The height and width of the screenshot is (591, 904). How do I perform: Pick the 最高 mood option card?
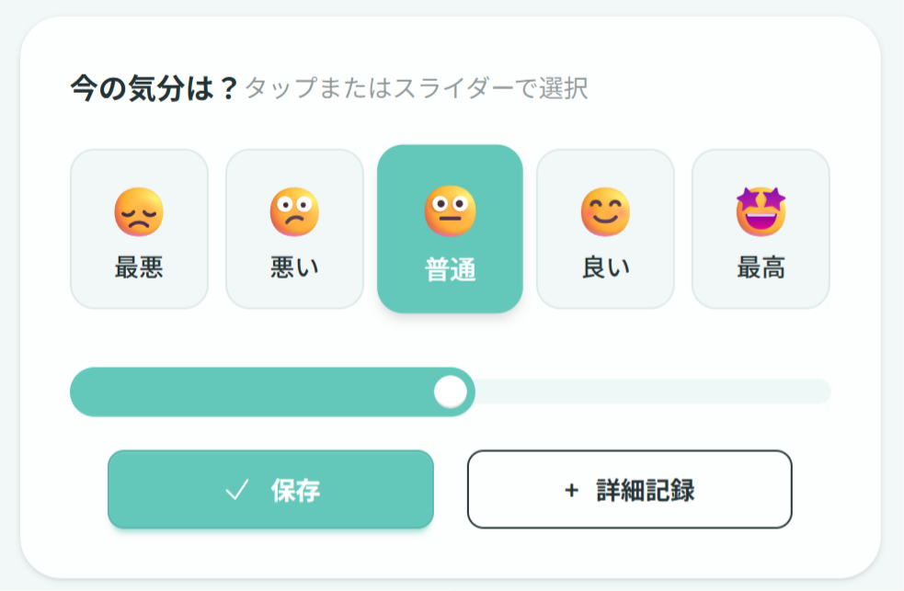pyautogui.click(x=760, y=227)
